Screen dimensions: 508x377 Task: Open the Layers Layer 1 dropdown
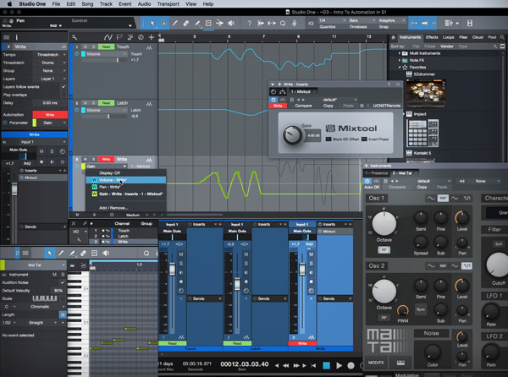pyautogui.click(x=50, y=79)
